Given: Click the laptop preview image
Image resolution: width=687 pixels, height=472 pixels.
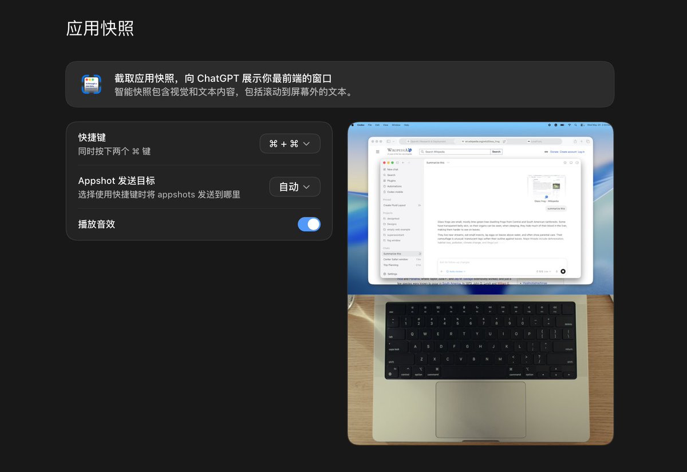Looking at the screenshot, I should [480, 283].
